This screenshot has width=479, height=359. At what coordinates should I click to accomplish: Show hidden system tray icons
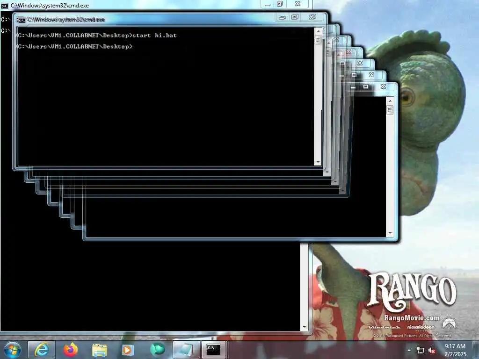(409, 350)
